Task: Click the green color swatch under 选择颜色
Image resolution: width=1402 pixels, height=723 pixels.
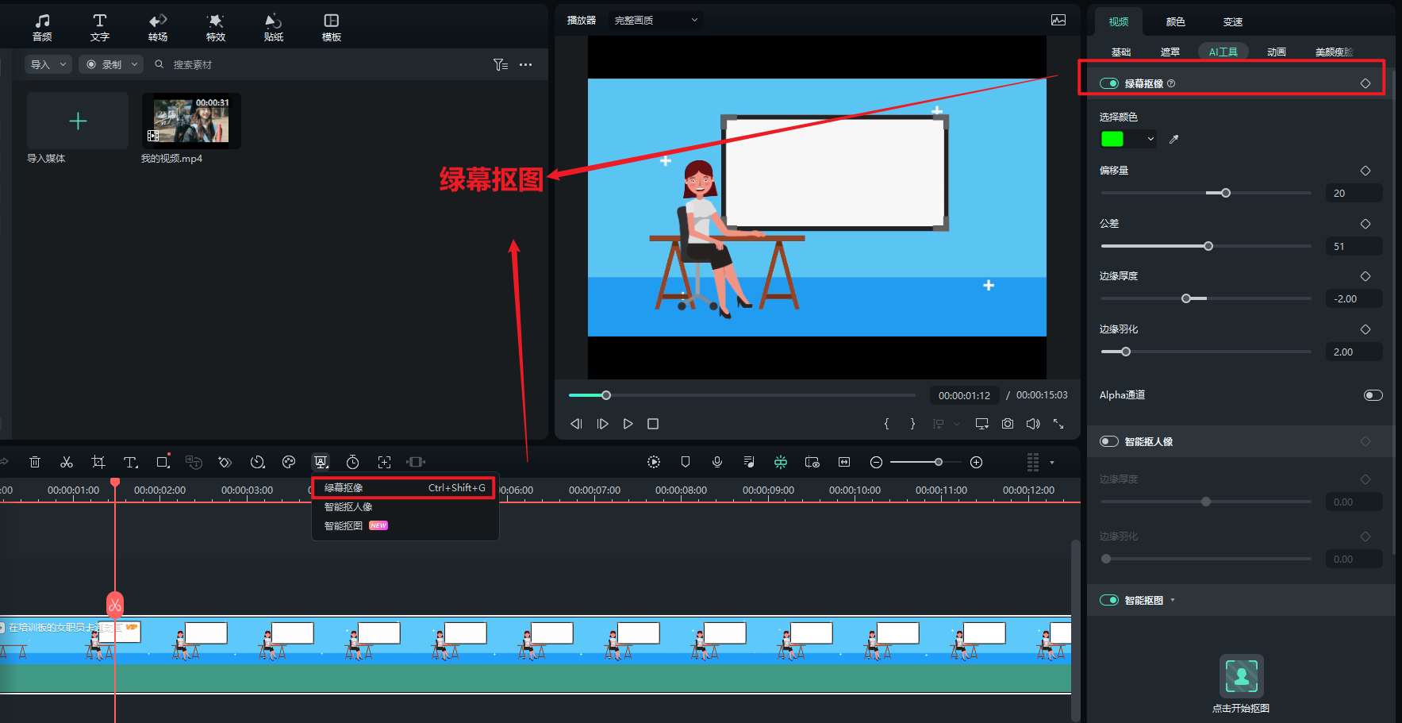Action: [1112, 140]
